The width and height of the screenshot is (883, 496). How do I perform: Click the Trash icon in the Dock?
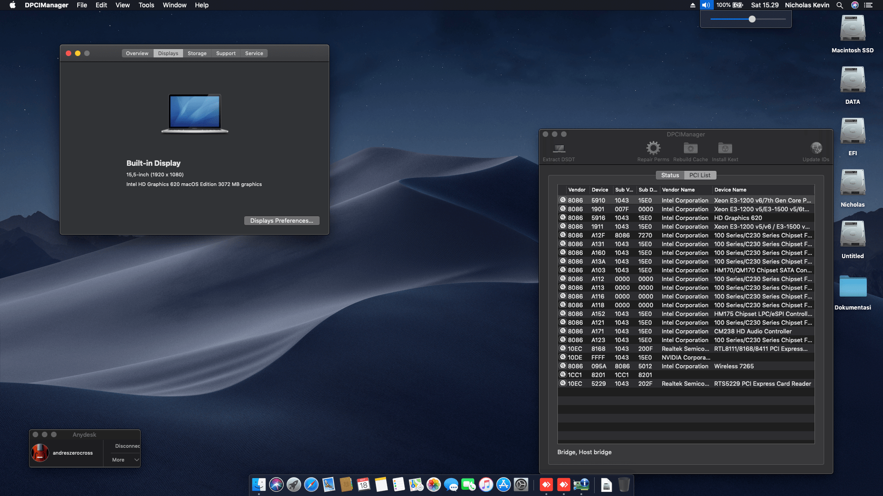(624, 485)
